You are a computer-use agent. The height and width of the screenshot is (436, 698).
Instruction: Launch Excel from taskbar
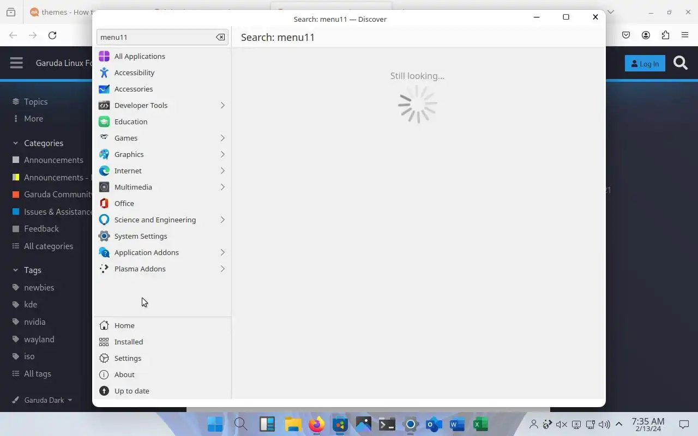[x=480, y=424]
